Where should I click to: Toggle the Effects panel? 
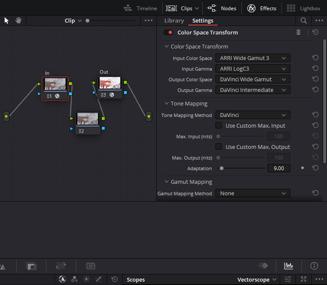262,9
